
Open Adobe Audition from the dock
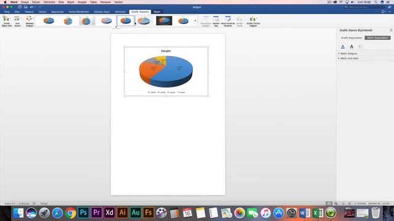(x=135, y=213)
